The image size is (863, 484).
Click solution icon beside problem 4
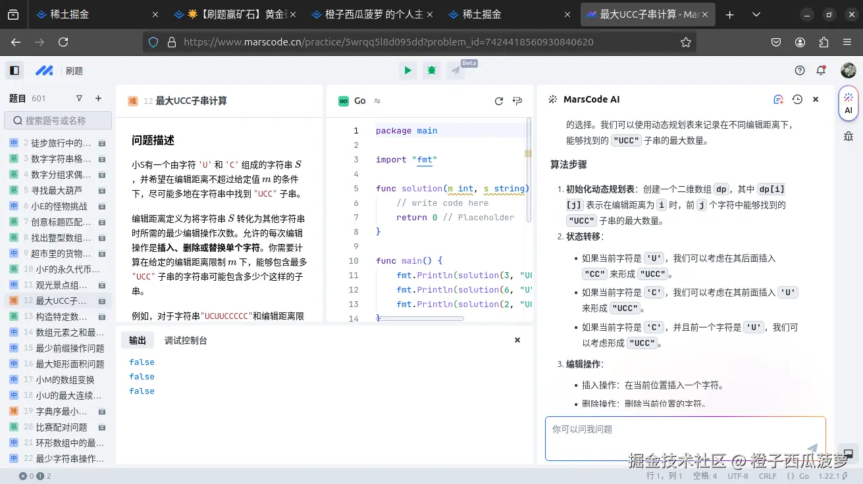coord(102,174)
